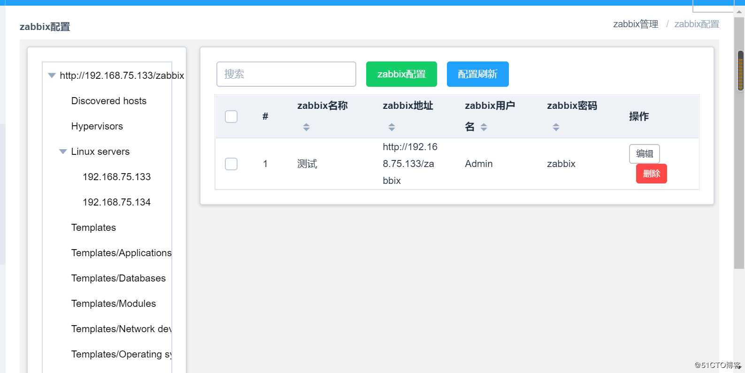
Task: Select host 192.168.75.133 in tree
Action: pos(117,177)
